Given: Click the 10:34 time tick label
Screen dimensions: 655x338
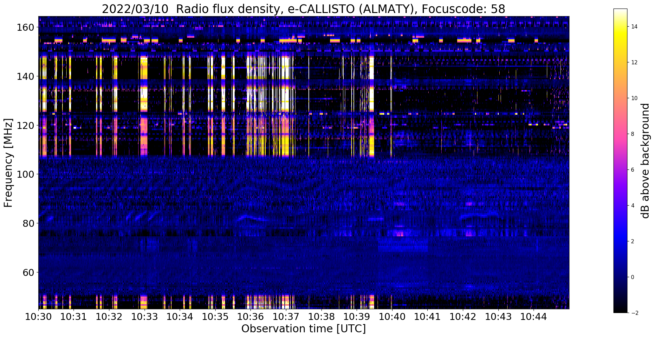Looking at the screenshot, I should pyautogui.click(x=180, y=316).
